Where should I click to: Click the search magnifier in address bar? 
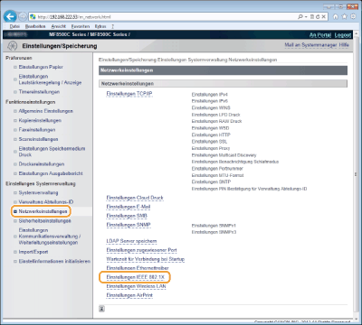[300, 17]
